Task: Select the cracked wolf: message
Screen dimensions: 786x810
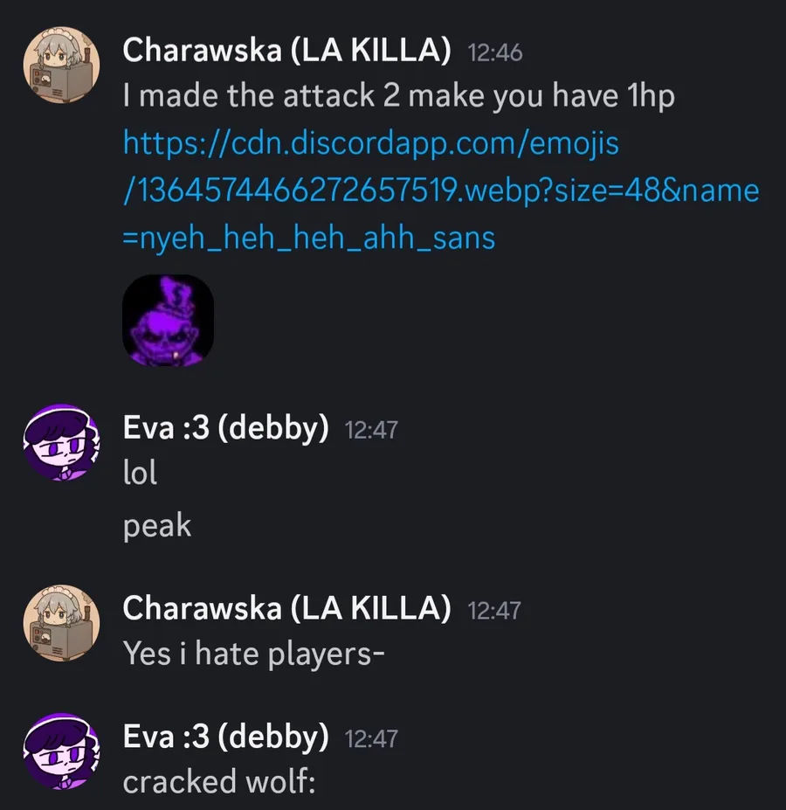Action: point(219,780)
